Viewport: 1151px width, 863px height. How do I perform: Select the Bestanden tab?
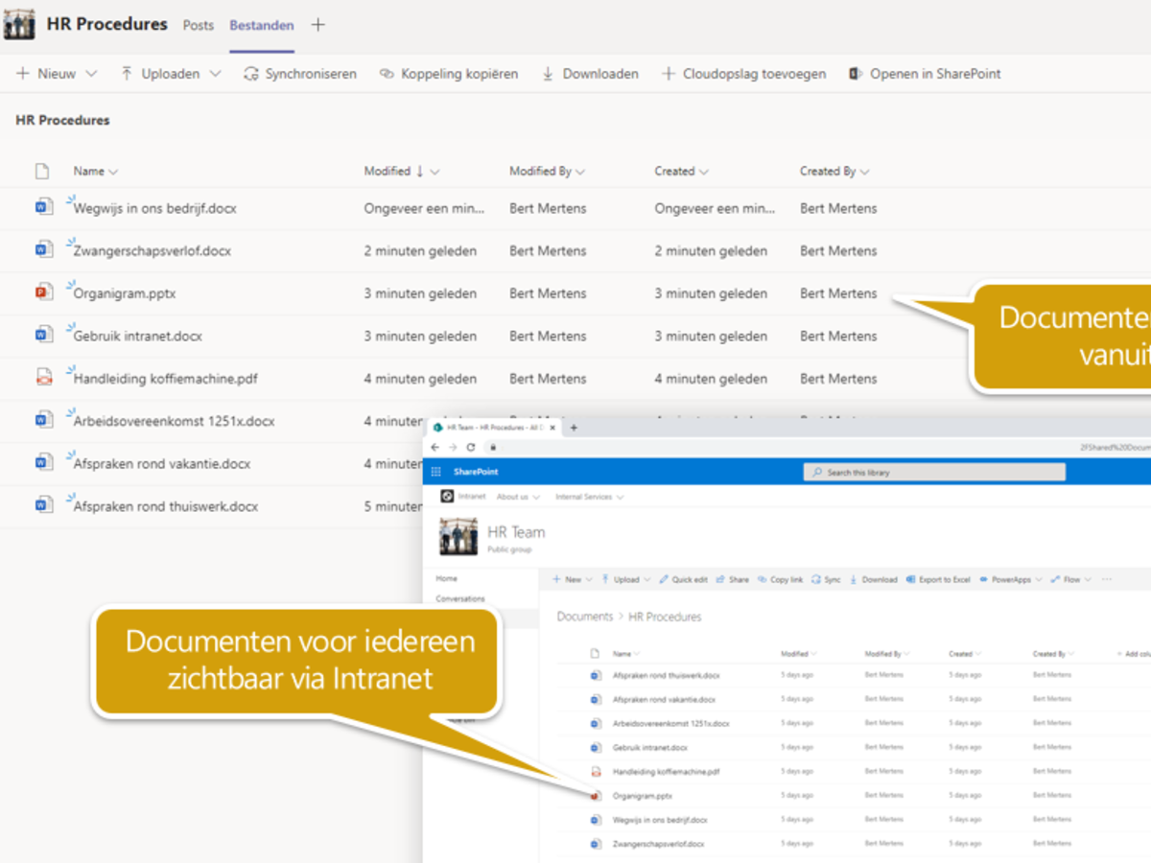click(x=261, y=25)
